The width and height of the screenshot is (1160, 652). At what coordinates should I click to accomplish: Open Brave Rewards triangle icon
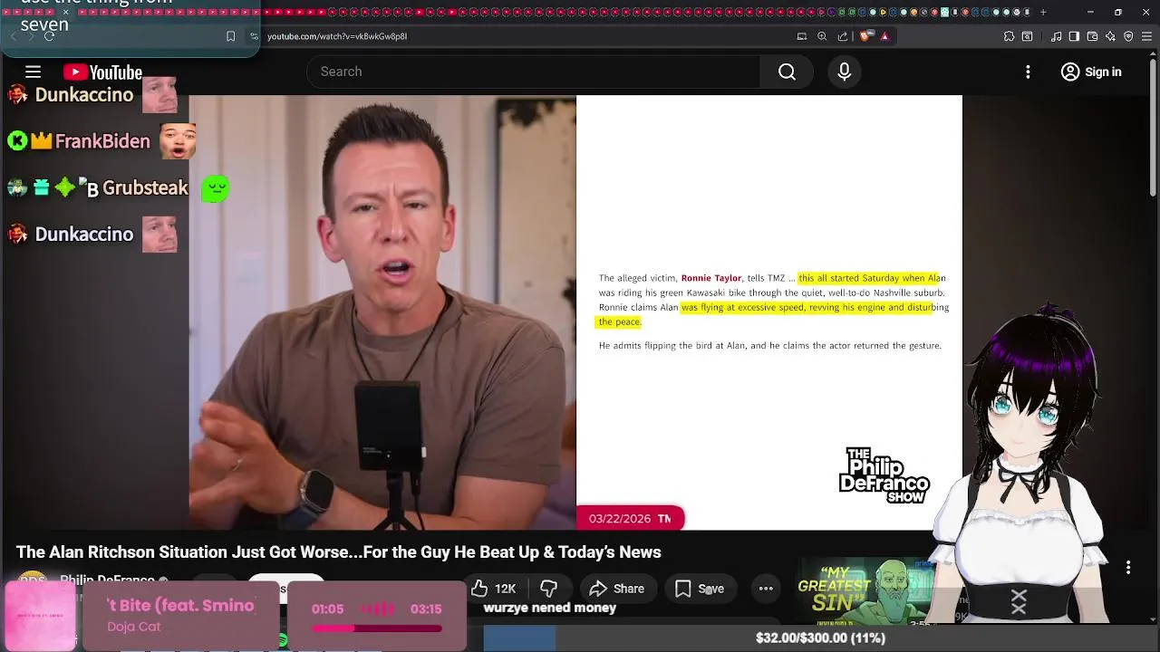885,36
